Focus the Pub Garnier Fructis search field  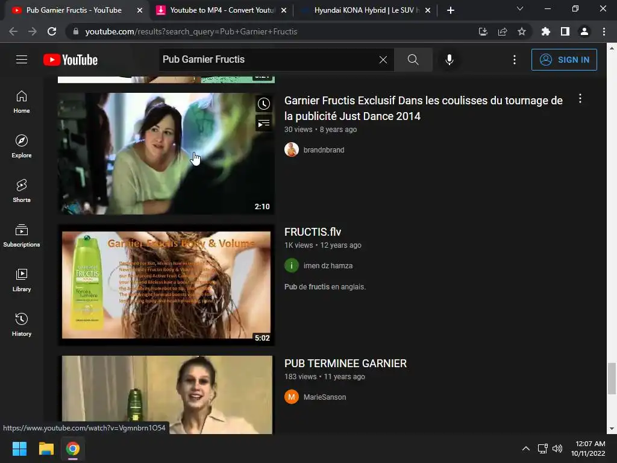click(268, 60)
